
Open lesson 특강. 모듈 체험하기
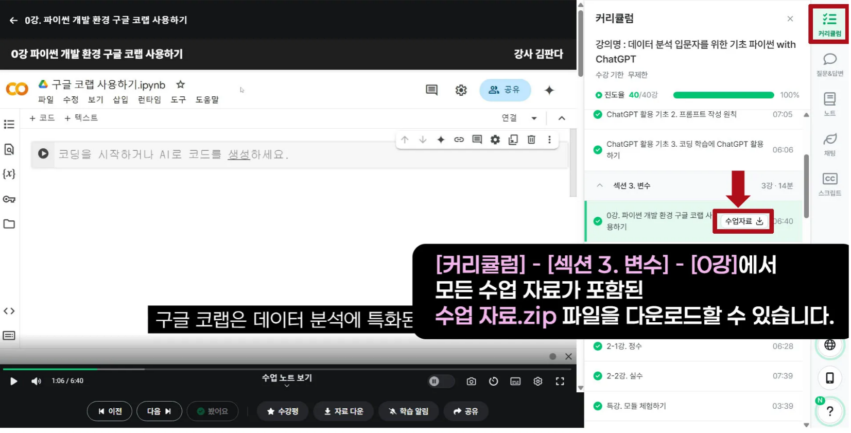point(693,406)
